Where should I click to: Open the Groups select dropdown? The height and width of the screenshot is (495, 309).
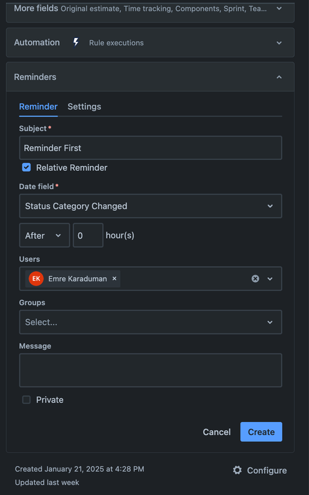pos(151,322)
